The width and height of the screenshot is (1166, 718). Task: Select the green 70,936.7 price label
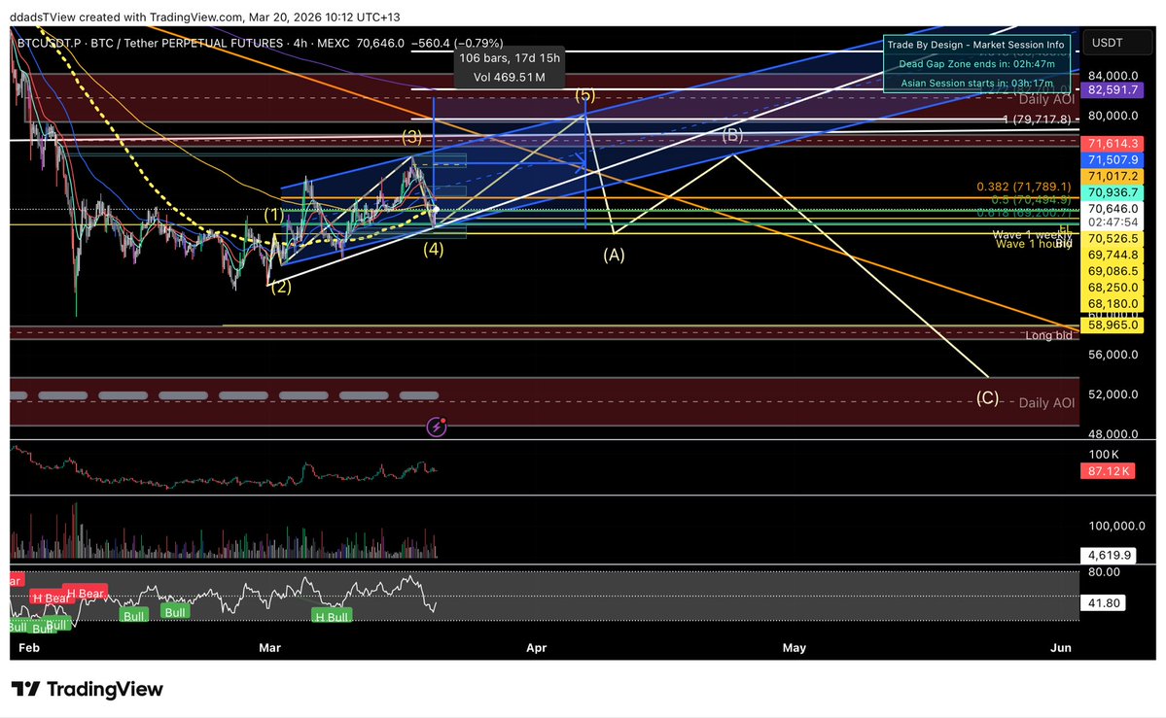coord(1113,192)
